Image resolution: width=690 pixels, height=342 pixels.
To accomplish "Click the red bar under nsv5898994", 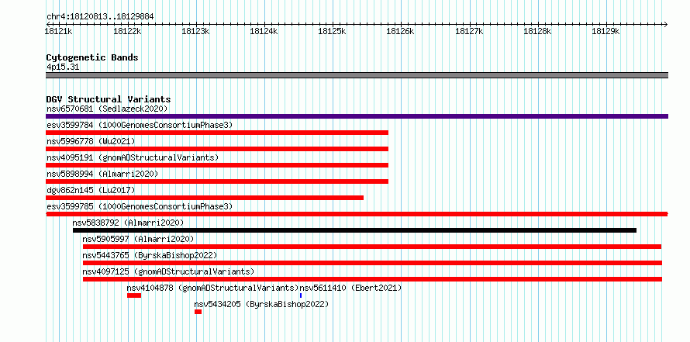I will [x=217, y=181].
